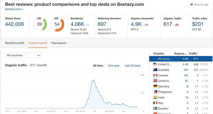Click the Traffic column header

coord(193,53)
